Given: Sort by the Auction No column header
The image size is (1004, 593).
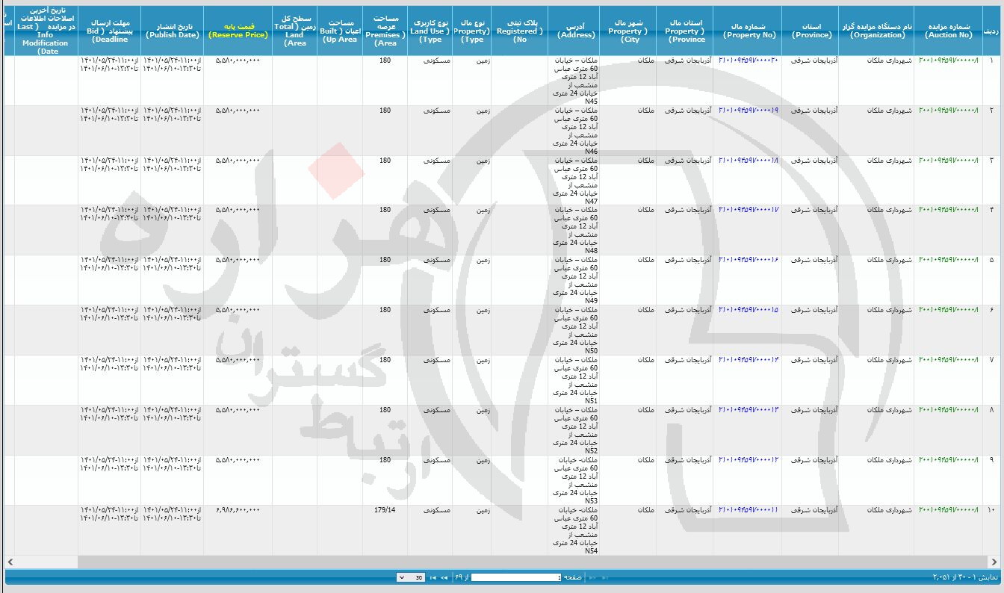Looking at the screenshot, I should click(948, 31).
